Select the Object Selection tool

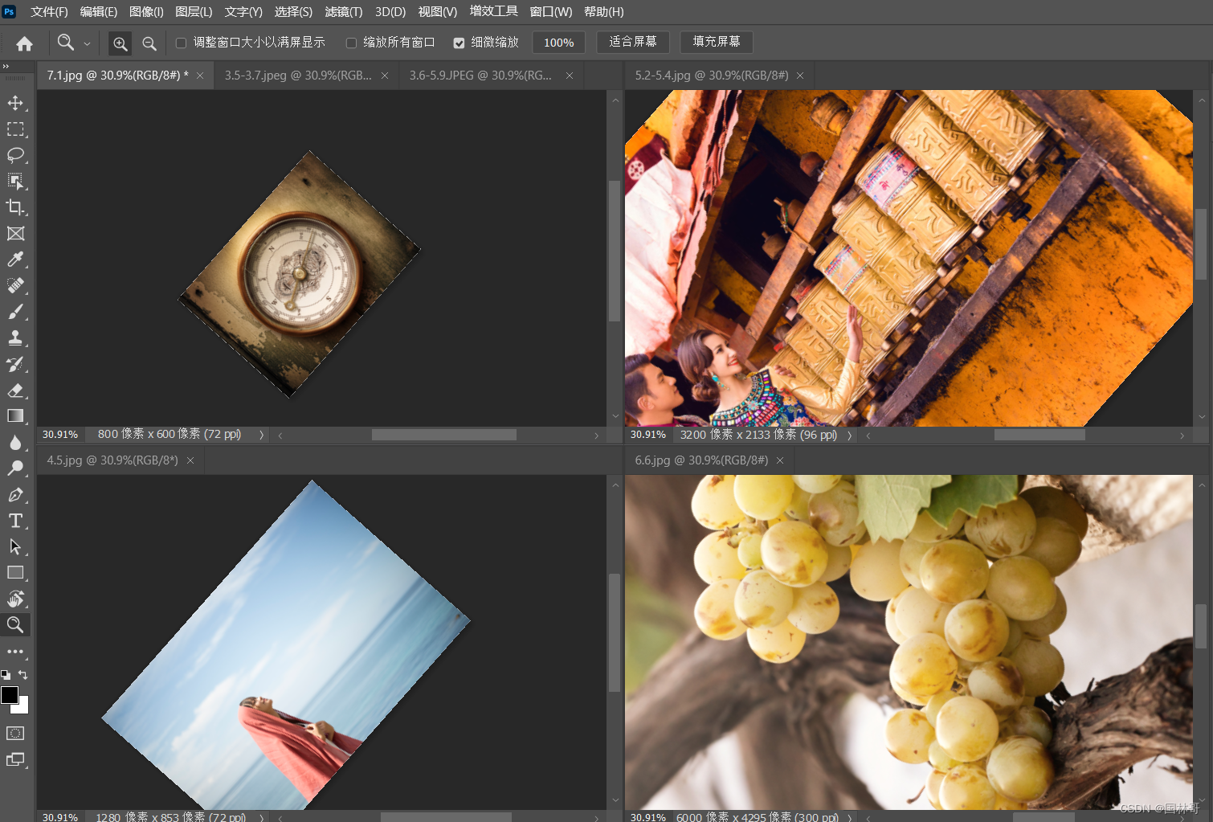(x=15, y=182)
